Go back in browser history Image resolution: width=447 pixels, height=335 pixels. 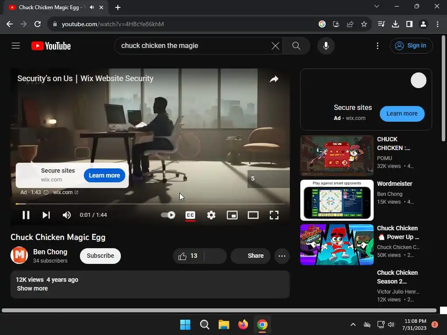(x=10, y=24)
